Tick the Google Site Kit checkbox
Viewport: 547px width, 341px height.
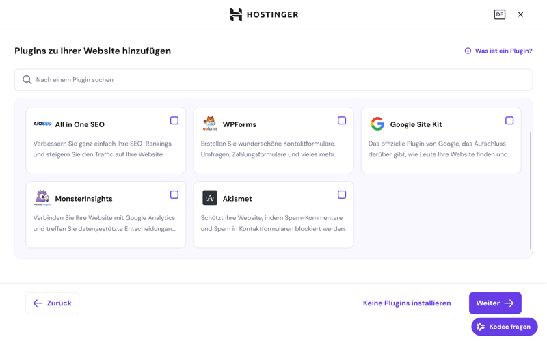[509, 120]
